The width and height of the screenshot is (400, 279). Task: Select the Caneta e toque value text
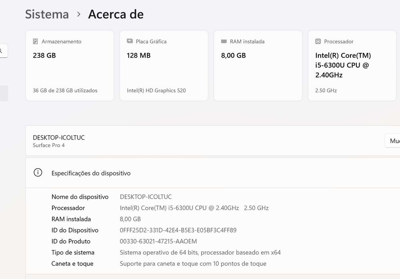pyautogui.click(x=193, y=263)
